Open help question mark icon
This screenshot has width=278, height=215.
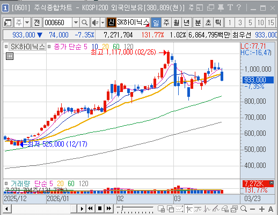[x=239, y=7]
